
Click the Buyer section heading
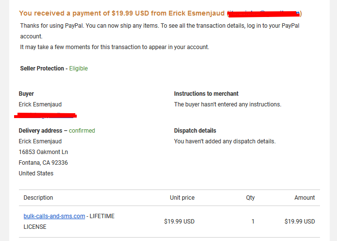pos(26,94)
